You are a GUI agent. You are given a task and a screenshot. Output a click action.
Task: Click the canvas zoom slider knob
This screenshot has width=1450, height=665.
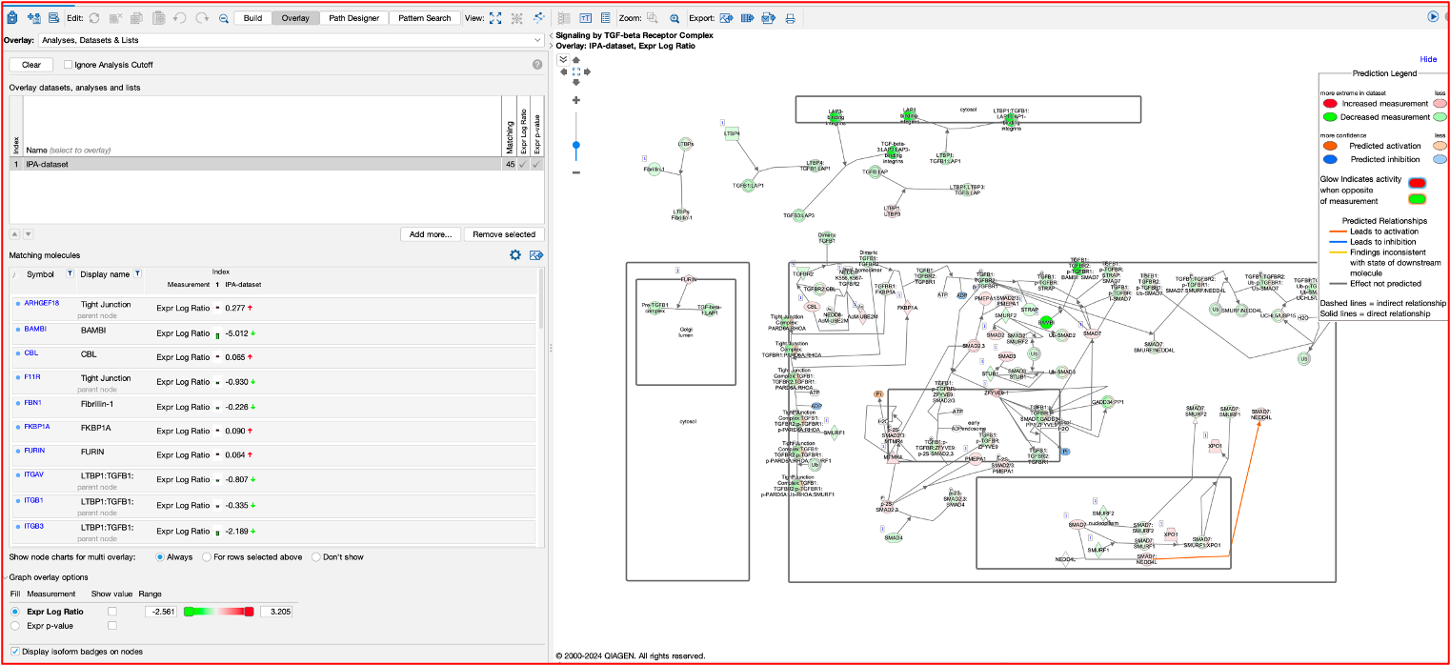[576, 145]
